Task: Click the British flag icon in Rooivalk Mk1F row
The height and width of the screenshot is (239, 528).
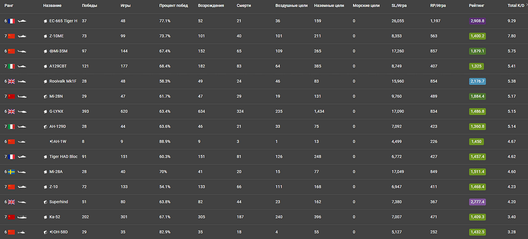Action: [x=11, y=81]
